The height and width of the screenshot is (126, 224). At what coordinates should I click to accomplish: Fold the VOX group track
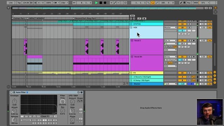click(x=131, y=27)
